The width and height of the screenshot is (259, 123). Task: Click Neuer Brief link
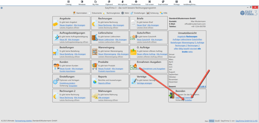(142, 25)
